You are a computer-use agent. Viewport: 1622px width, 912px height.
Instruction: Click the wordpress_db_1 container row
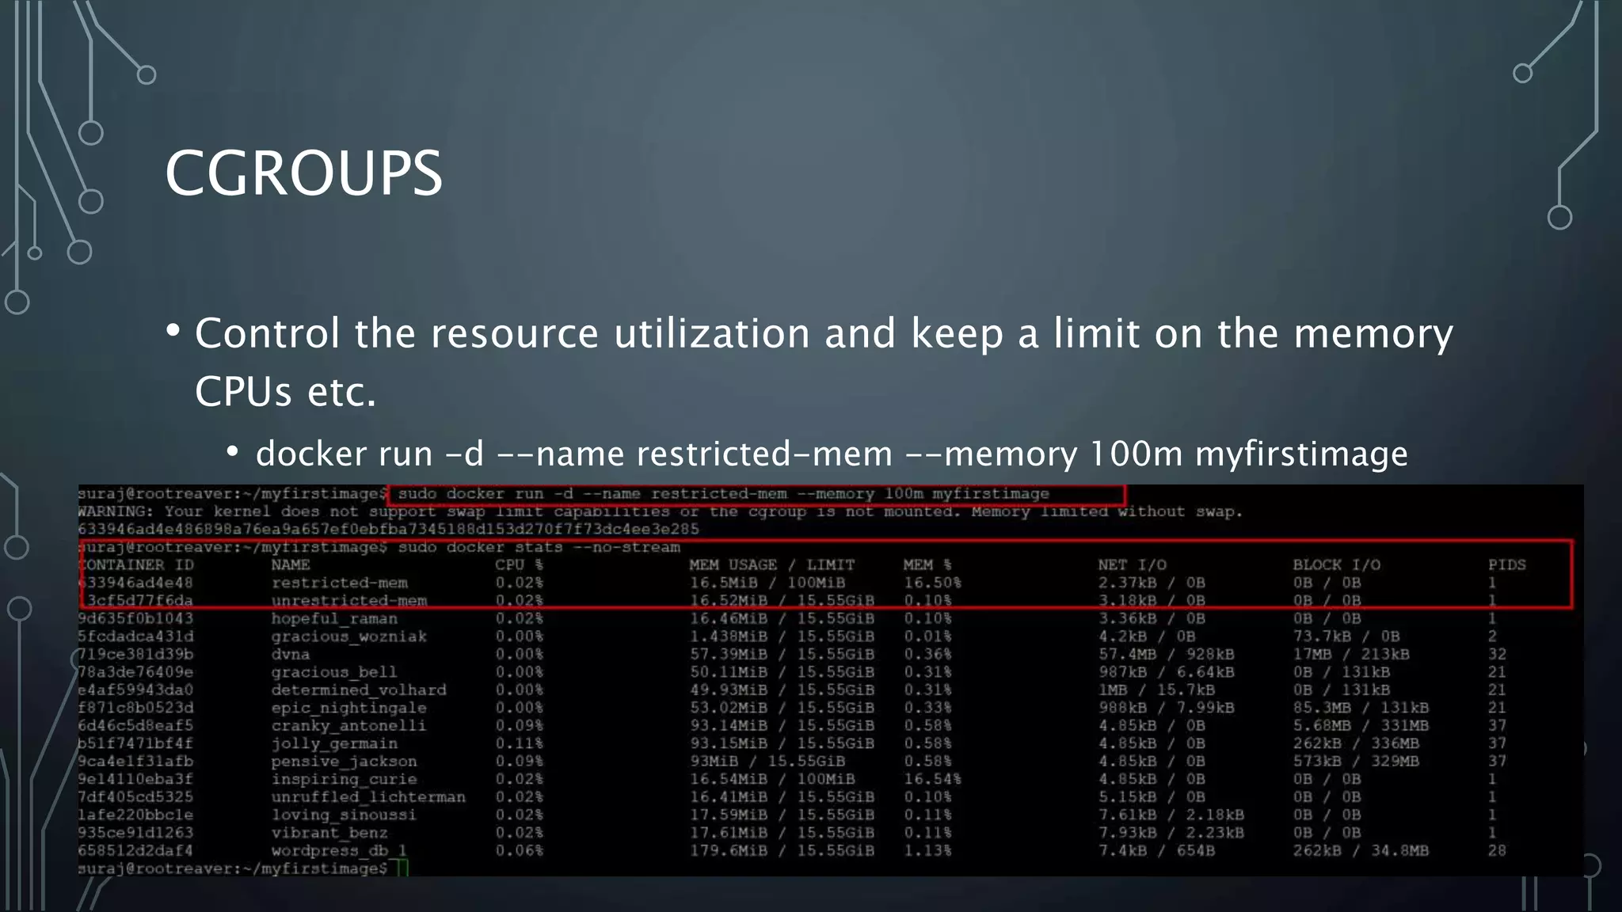pos(338,851)
